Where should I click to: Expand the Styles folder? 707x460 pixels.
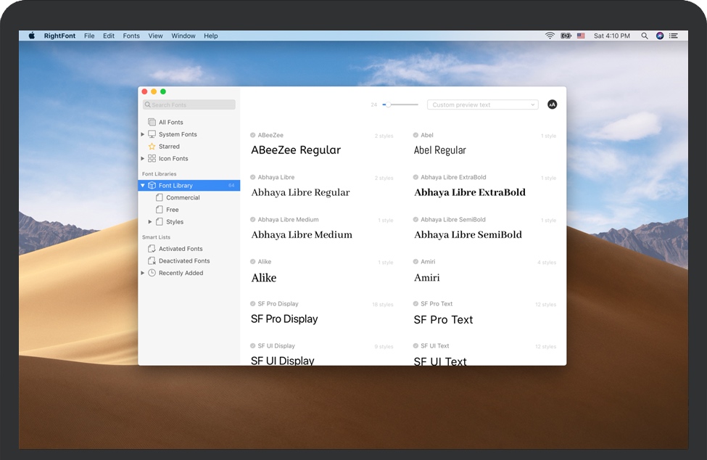(150, 222)
